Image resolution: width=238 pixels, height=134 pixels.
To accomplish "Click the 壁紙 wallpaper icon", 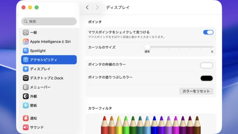I will pos(25,105).
